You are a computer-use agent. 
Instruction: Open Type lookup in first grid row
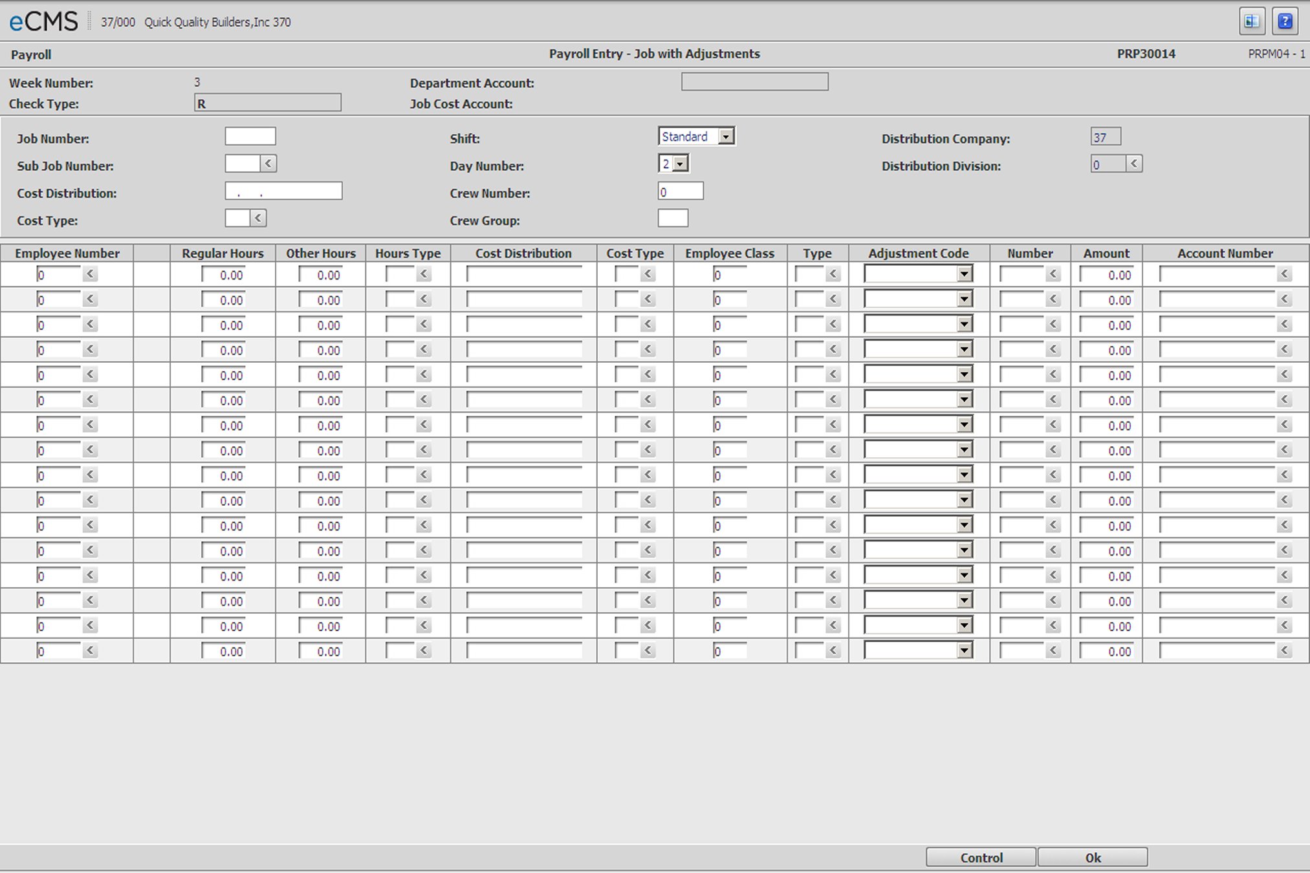click(833, 274)
